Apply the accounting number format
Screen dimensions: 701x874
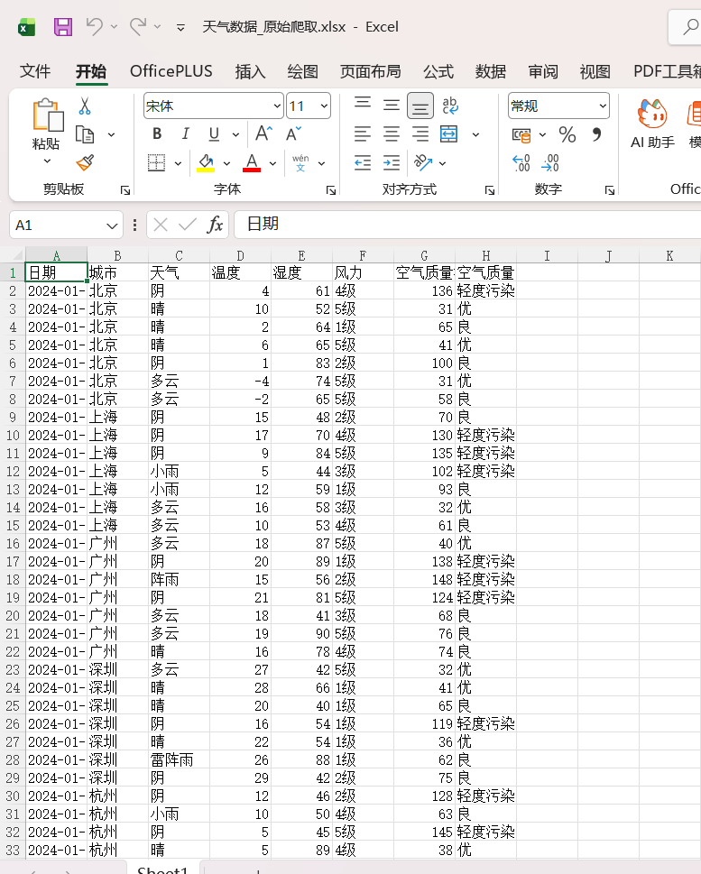(x=521, y=135)
